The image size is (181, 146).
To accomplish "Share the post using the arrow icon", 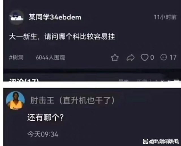I will (130, 57).
